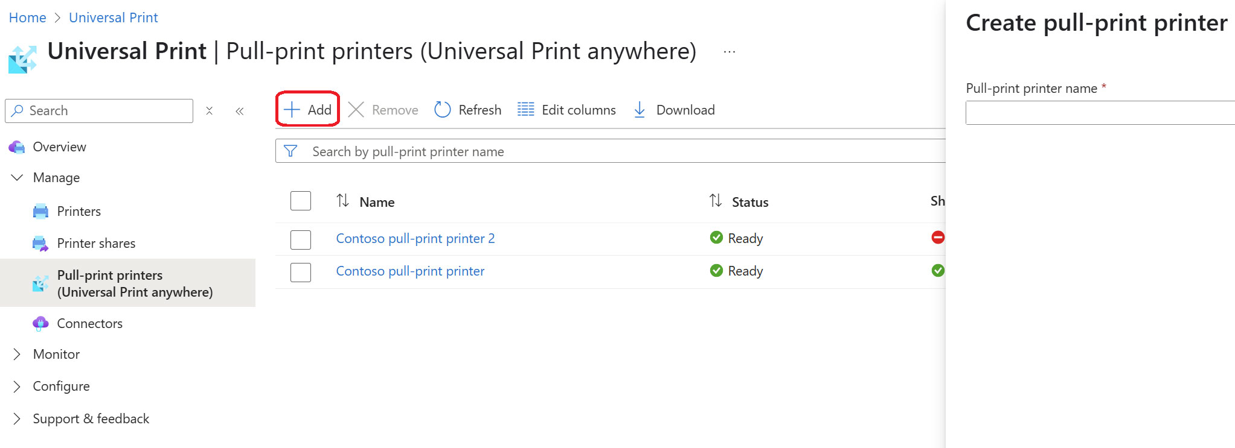Open the Contoso pull-print printer 2 link

415,238
